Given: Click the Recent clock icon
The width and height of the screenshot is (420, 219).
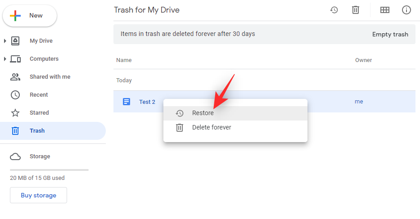Looking at the screenshot, I should coord(15,95).
